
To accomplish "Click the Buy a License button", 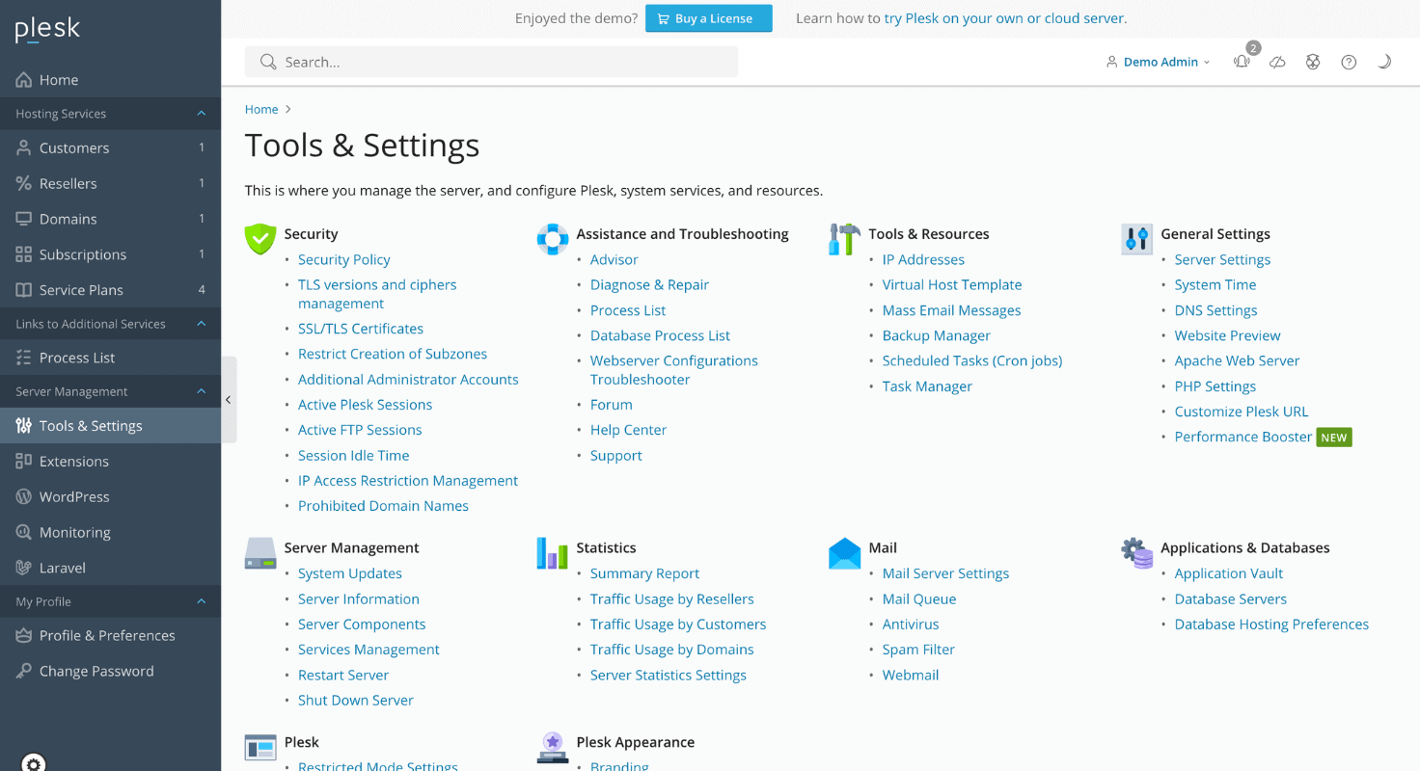I will [x=708, y=17].
